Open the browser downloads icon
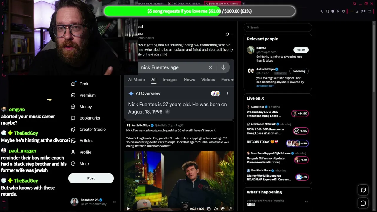 [x=357, y=11]
